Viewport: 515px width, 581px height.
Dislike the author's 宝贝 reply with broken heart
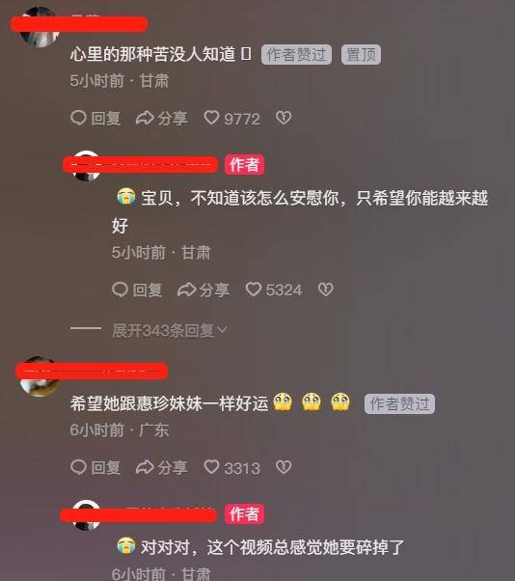(x=325, y=290)
